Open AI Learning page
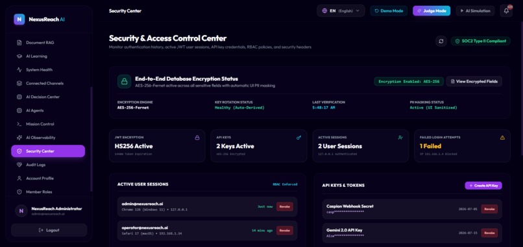 [x=48, y=56]
